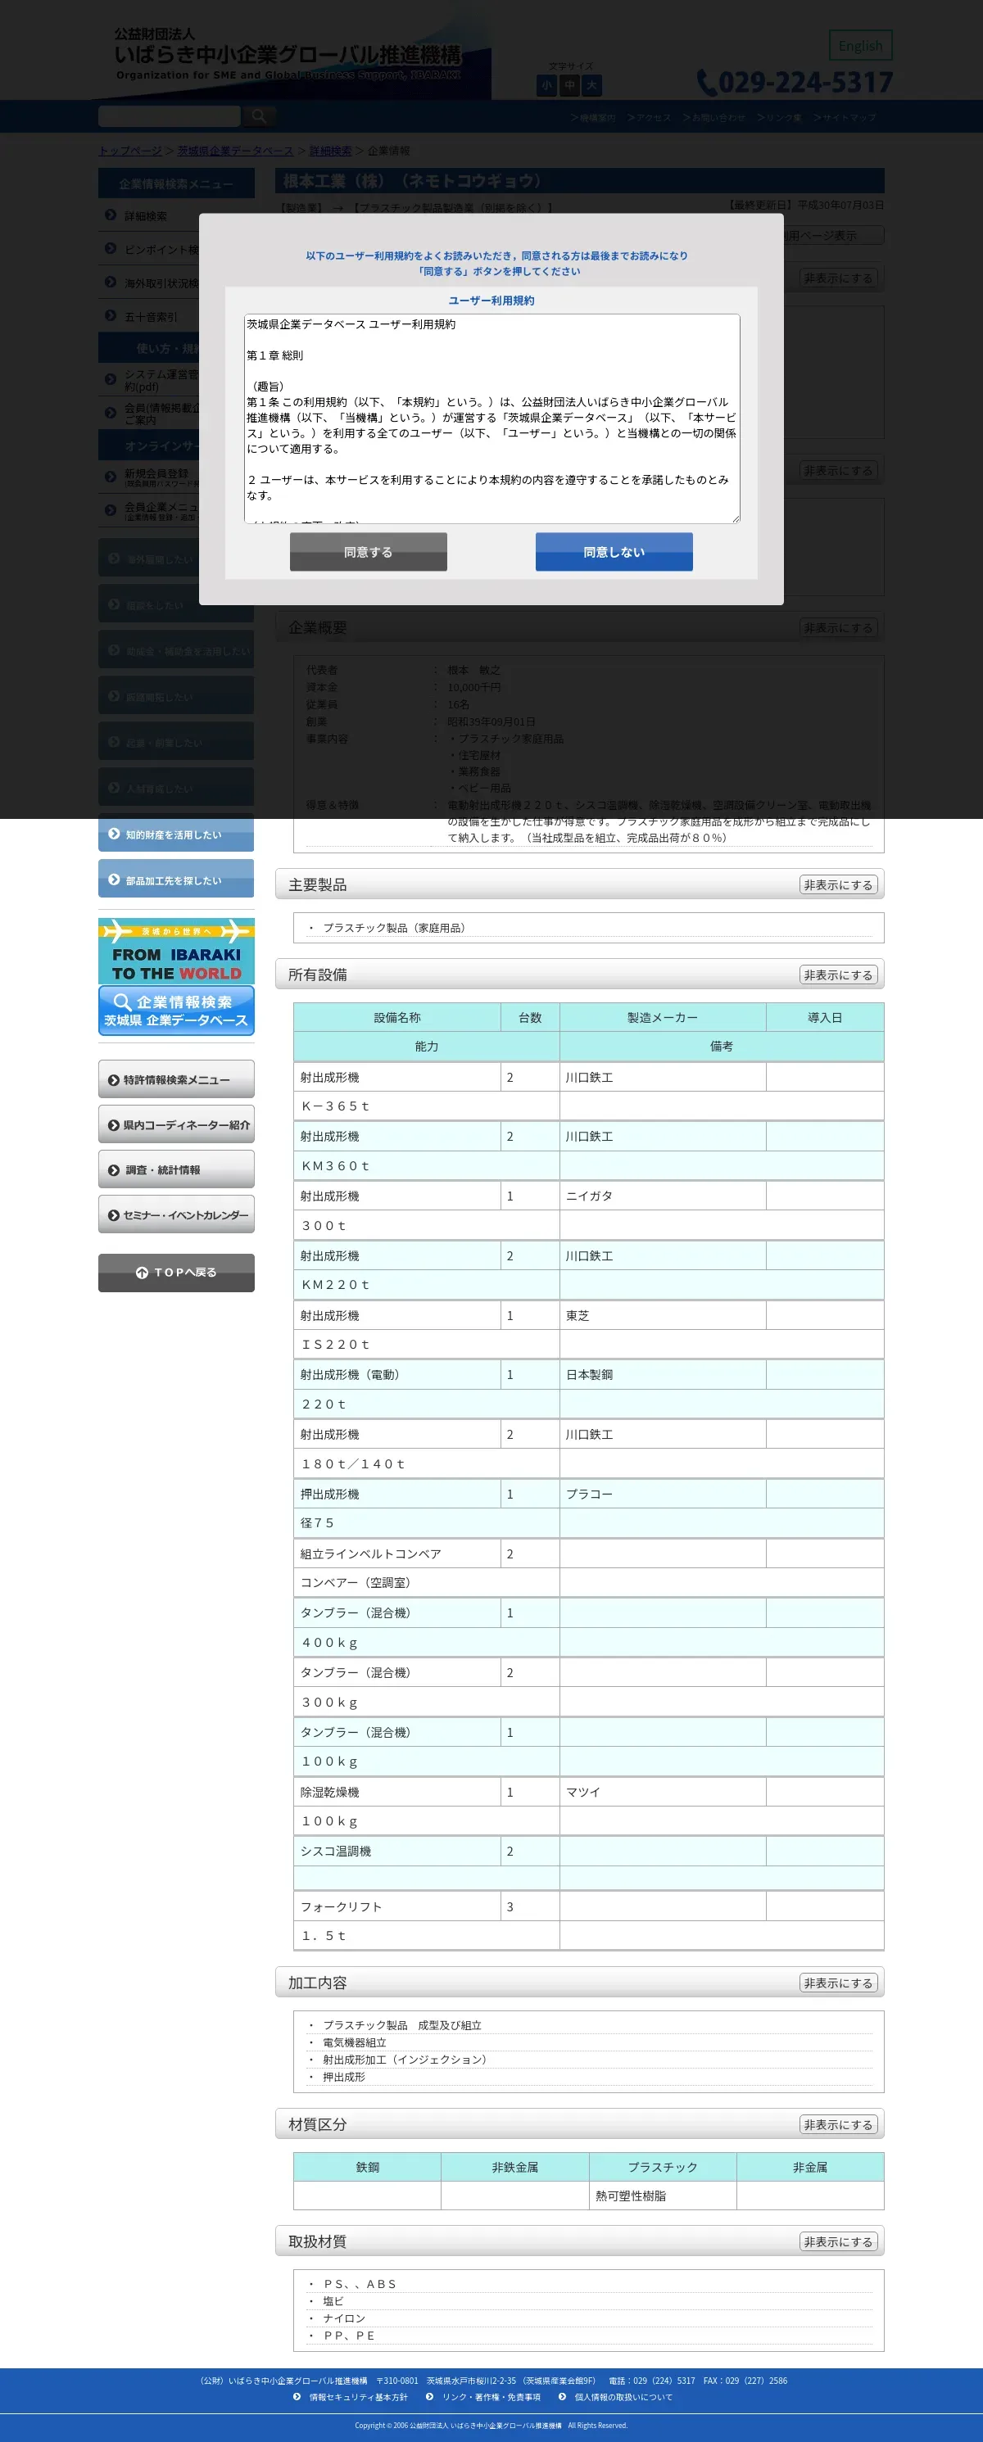Click the 熱可塑性樹脂 material cell
This screenshot has width=983, height=2442.
663,2196
